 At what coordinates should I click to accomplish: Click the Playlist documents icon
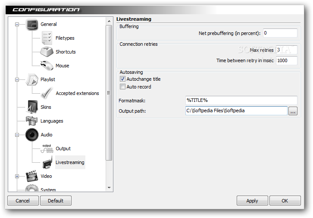(x=32, y=79)
